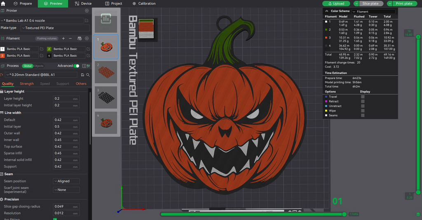
Task: Click the Upload button
Action: click(336, 3)
